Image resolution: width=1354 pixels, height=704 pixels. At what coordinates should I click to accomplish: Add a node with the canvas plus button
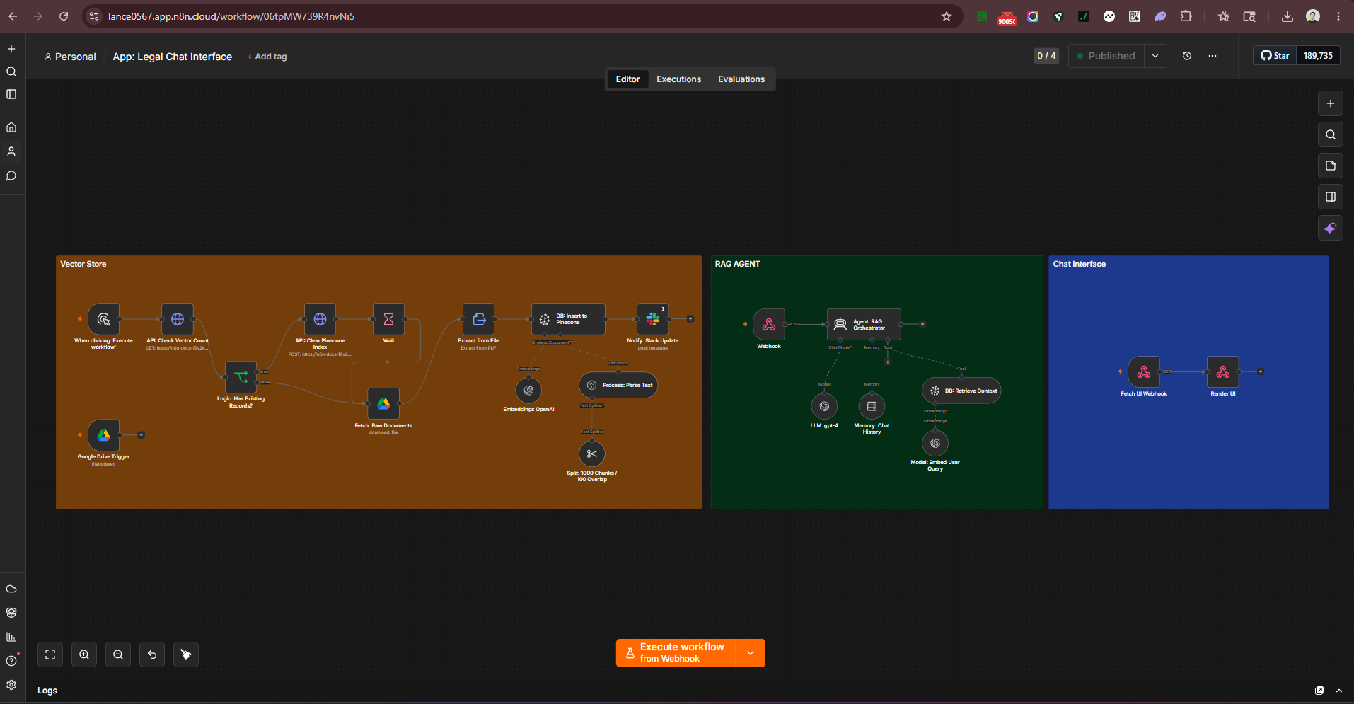click(x=1331, y=103)
